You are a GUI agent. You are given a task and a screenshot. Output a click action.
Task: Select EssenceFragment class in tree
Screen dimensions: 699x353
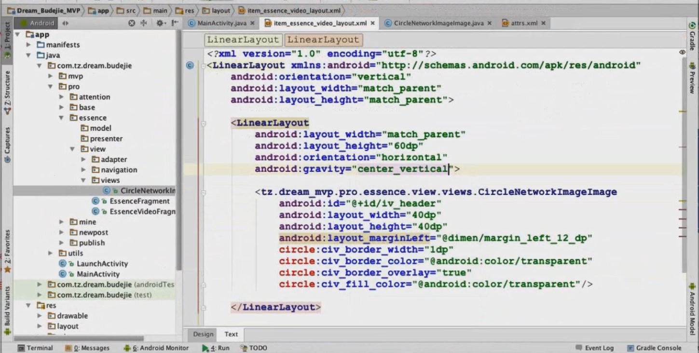pyautogui.click(x=131, y=201)
